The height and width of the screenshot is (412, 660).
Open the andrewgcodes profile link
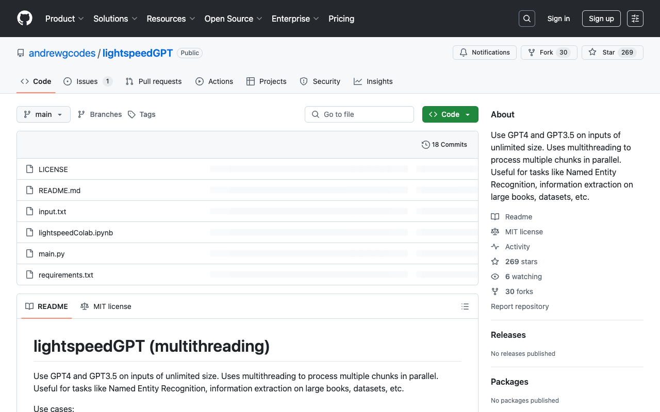pos(62,53)
